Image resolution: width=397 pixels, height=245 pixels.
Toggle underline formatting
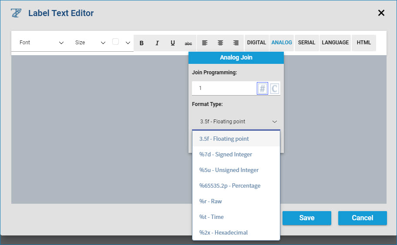tap(173, 43)
